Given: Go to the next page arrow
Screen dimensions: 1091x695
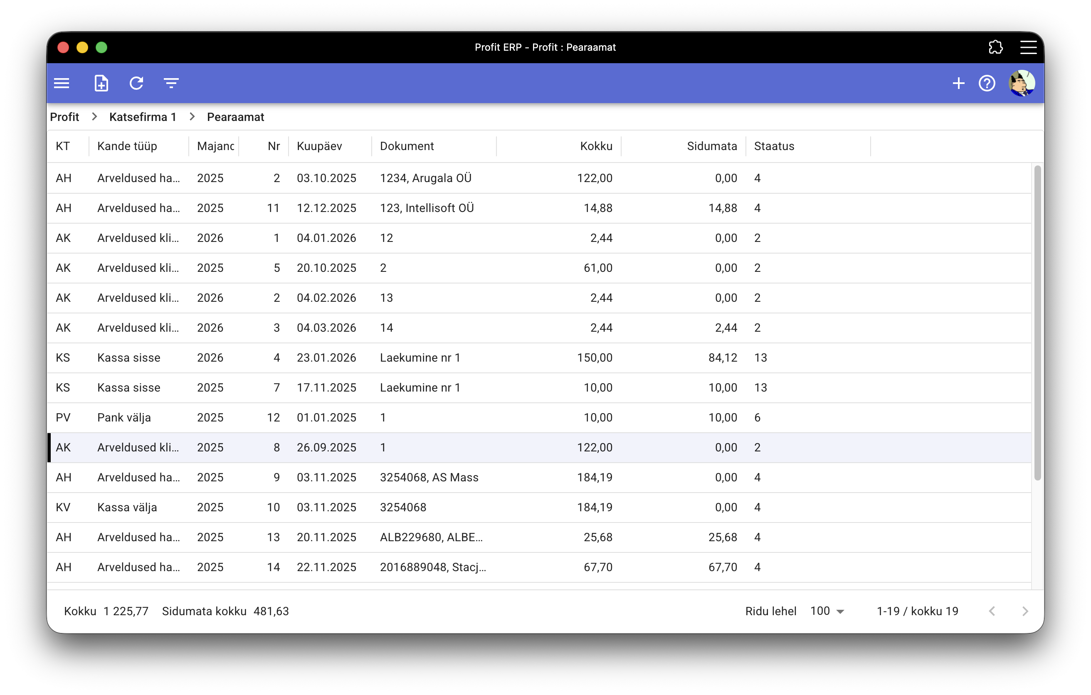Looking at the screenshot, I should (x=1025, y=611).
